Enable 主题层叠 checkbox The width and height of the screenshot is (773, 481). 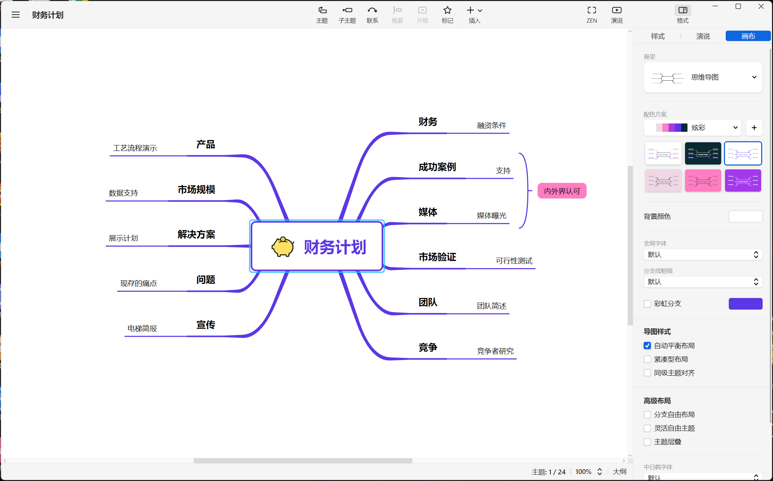(647, 442)
